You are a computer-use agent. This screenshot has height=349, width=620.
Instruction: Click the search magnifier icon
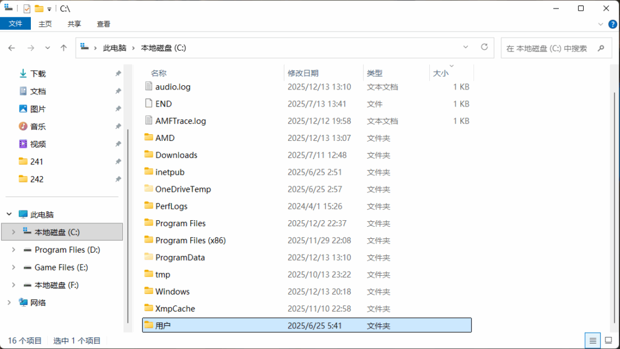(601, 48)
